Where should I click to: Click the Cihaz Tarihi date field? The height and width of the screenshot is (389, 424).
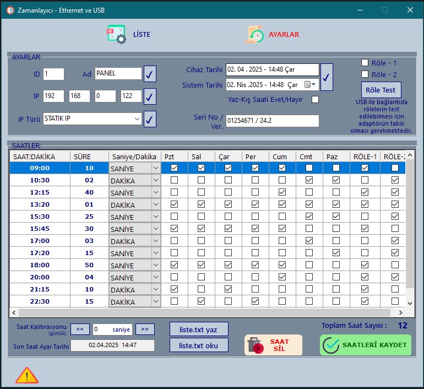pos(273,69)
